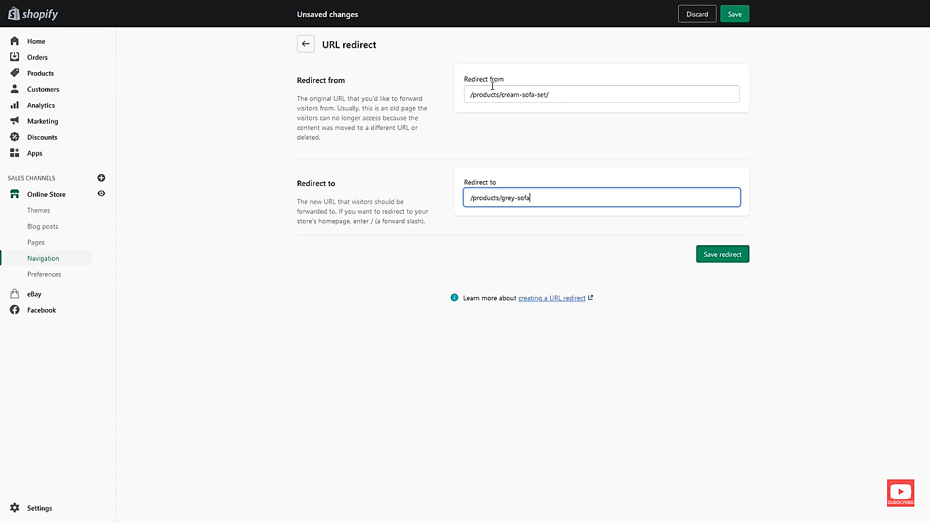
Task: Select Online Store sales channel
Action: point(46,195)
